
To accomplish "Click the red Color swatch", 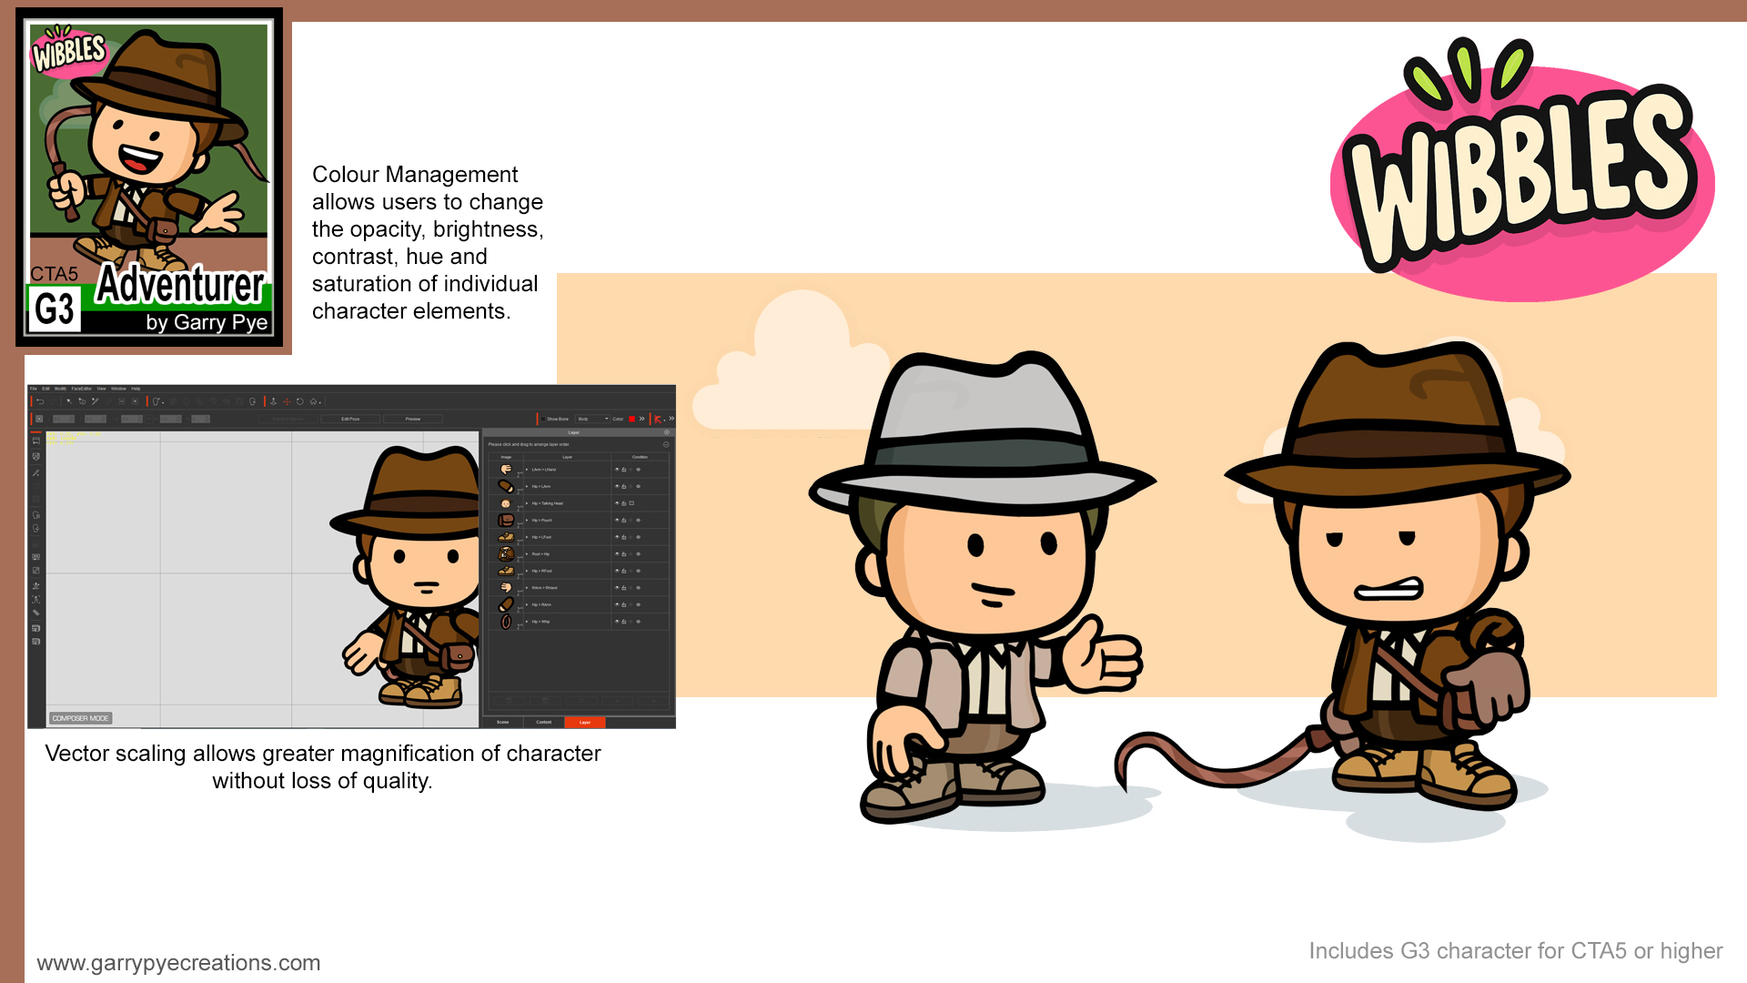I will click(x=631, y=419).
